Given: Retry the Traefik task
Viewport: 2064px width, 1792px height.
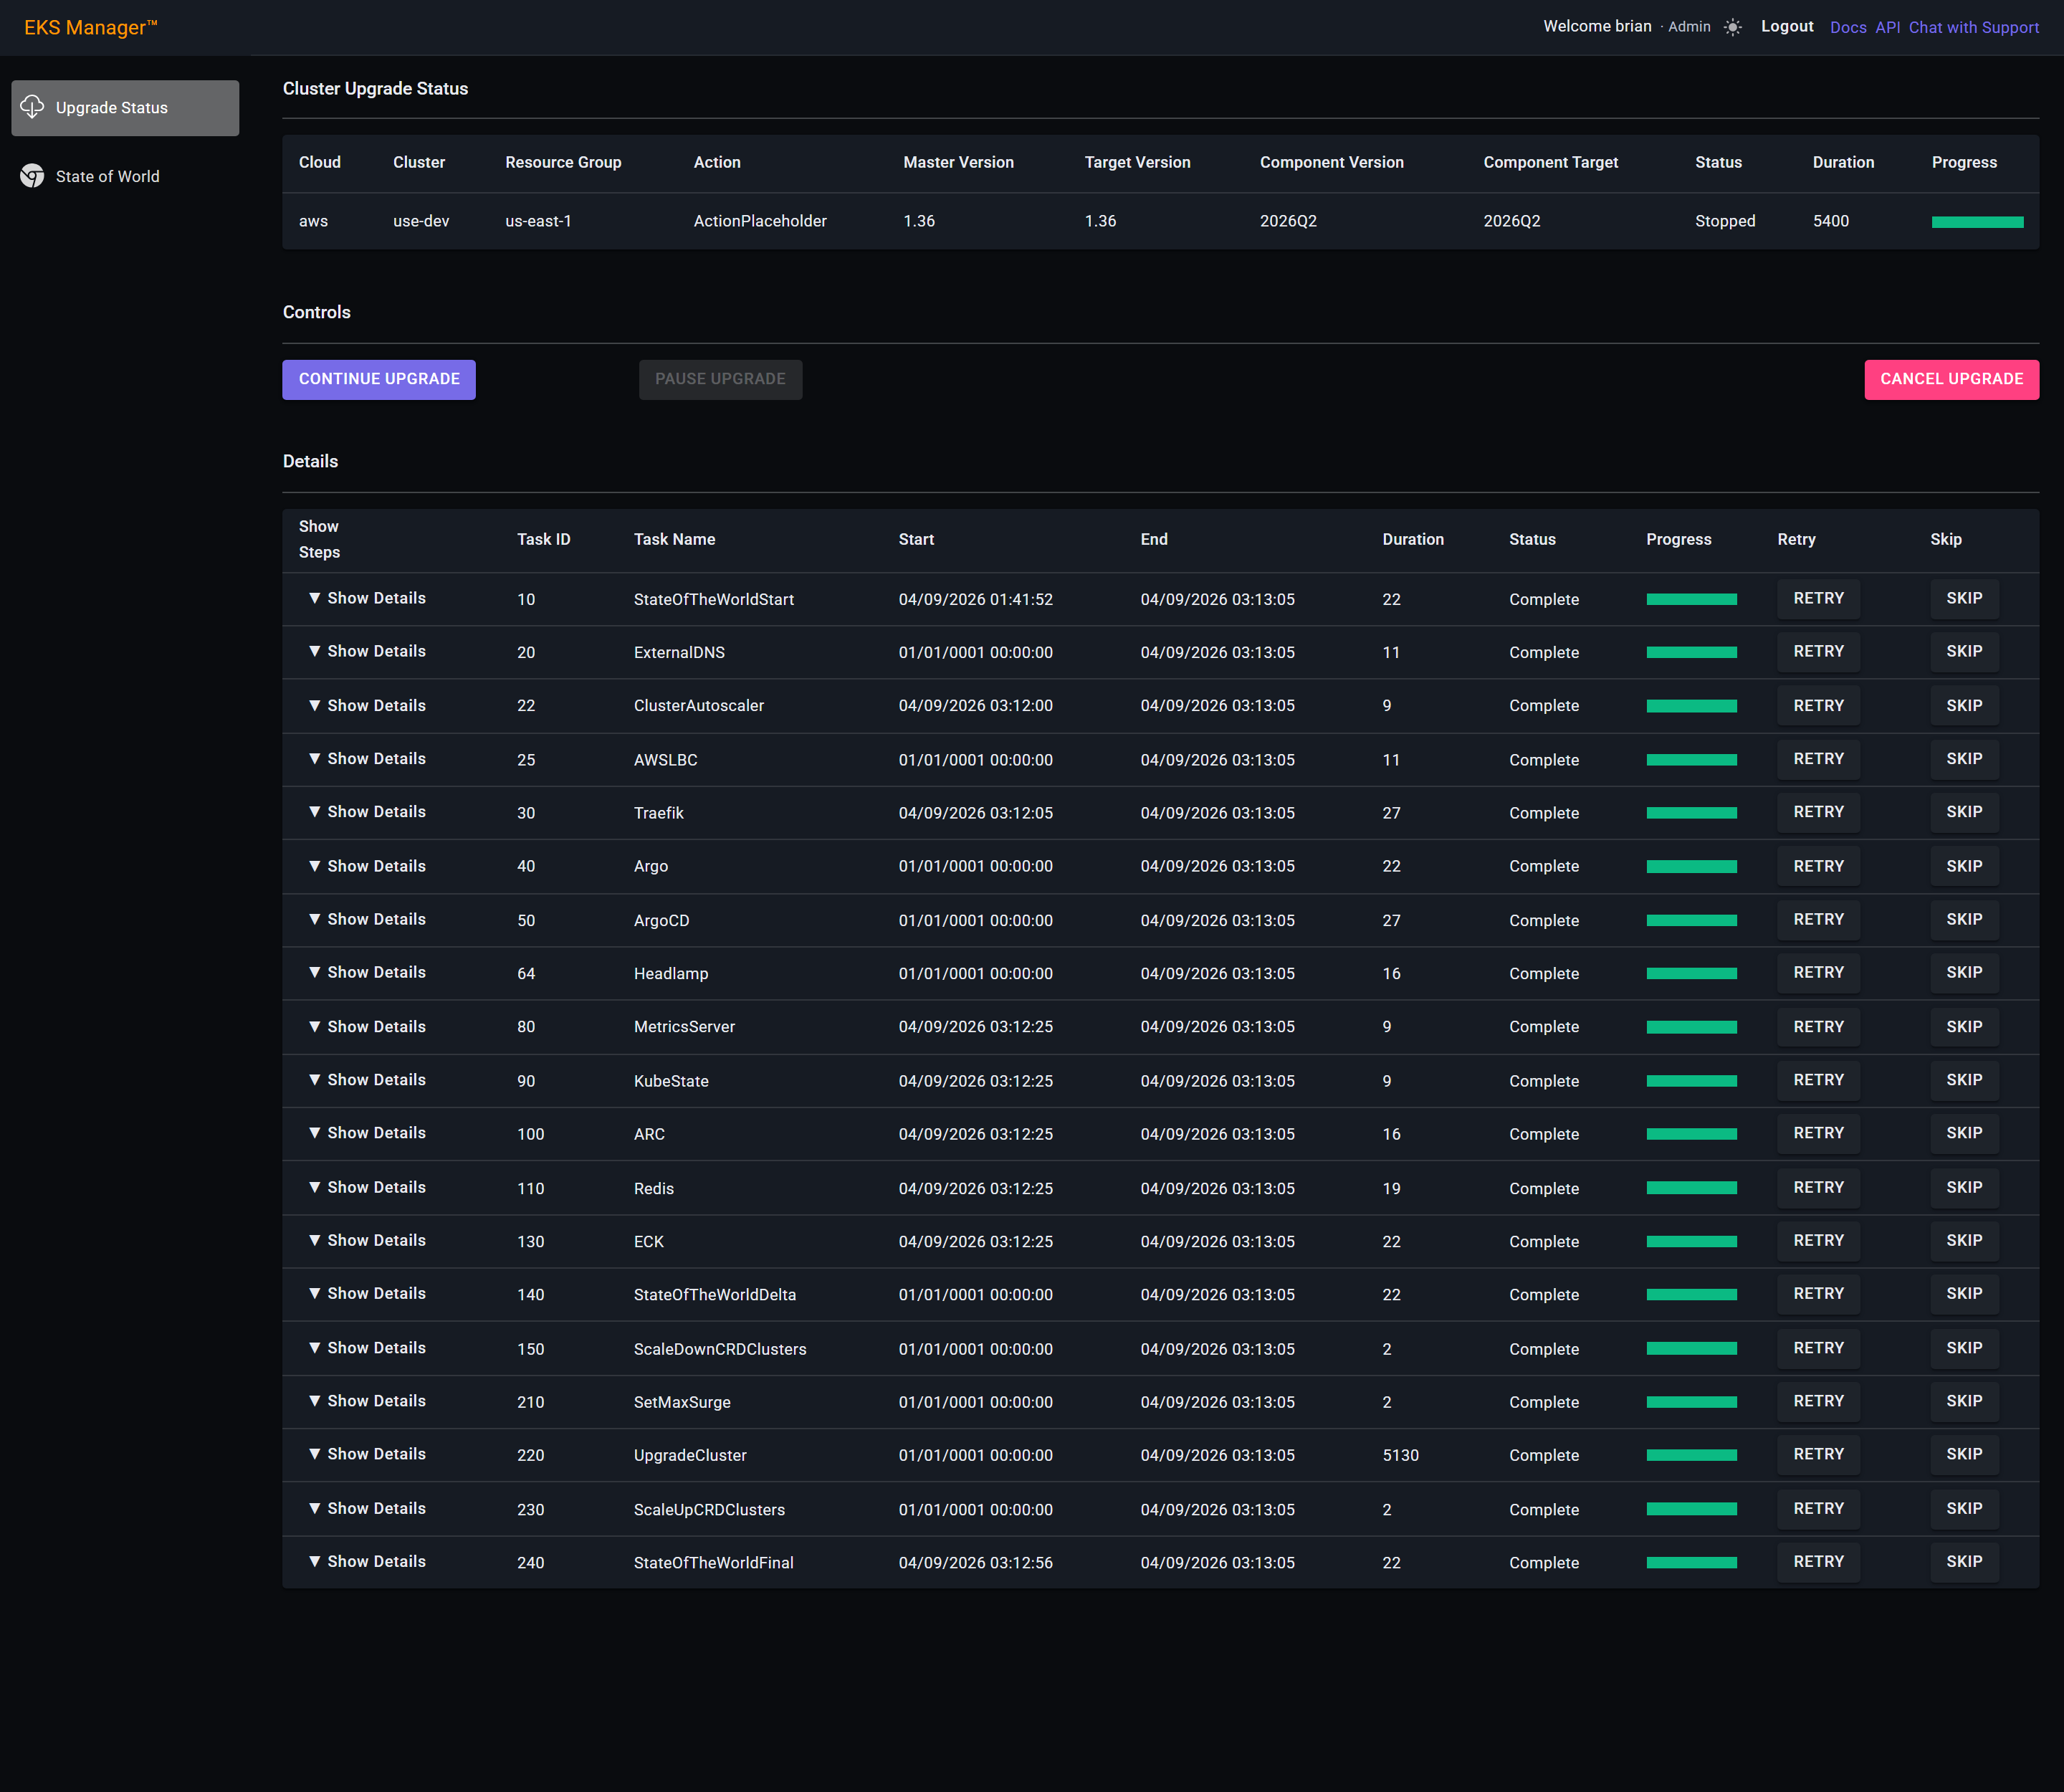Looking at the screenshot, I should coord(1818,812).
